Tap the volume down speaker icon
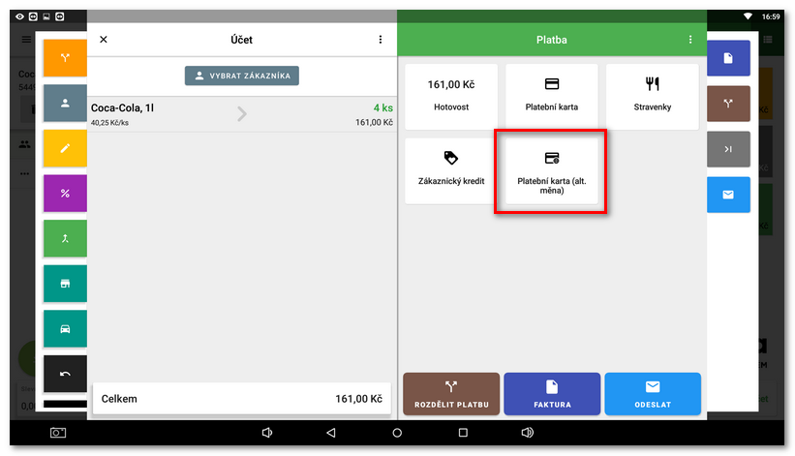The height and width of the screenshot is (456, 795). tap(266, 432)
